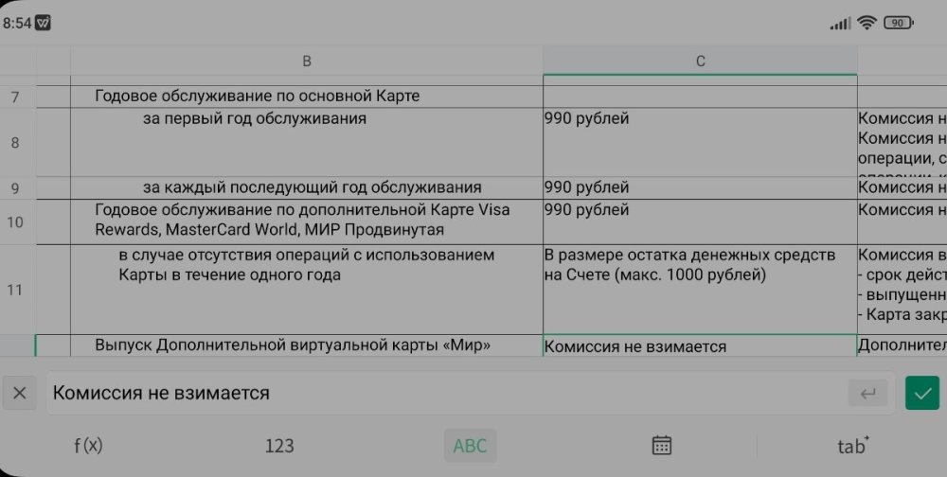Click the formula bar text field
Viewport: 947px width, 477px height.
point(445,393)
